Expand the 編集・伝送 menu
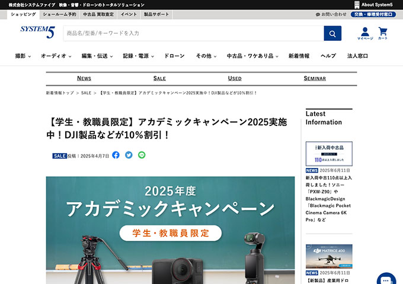 click(x=97, y=56)
